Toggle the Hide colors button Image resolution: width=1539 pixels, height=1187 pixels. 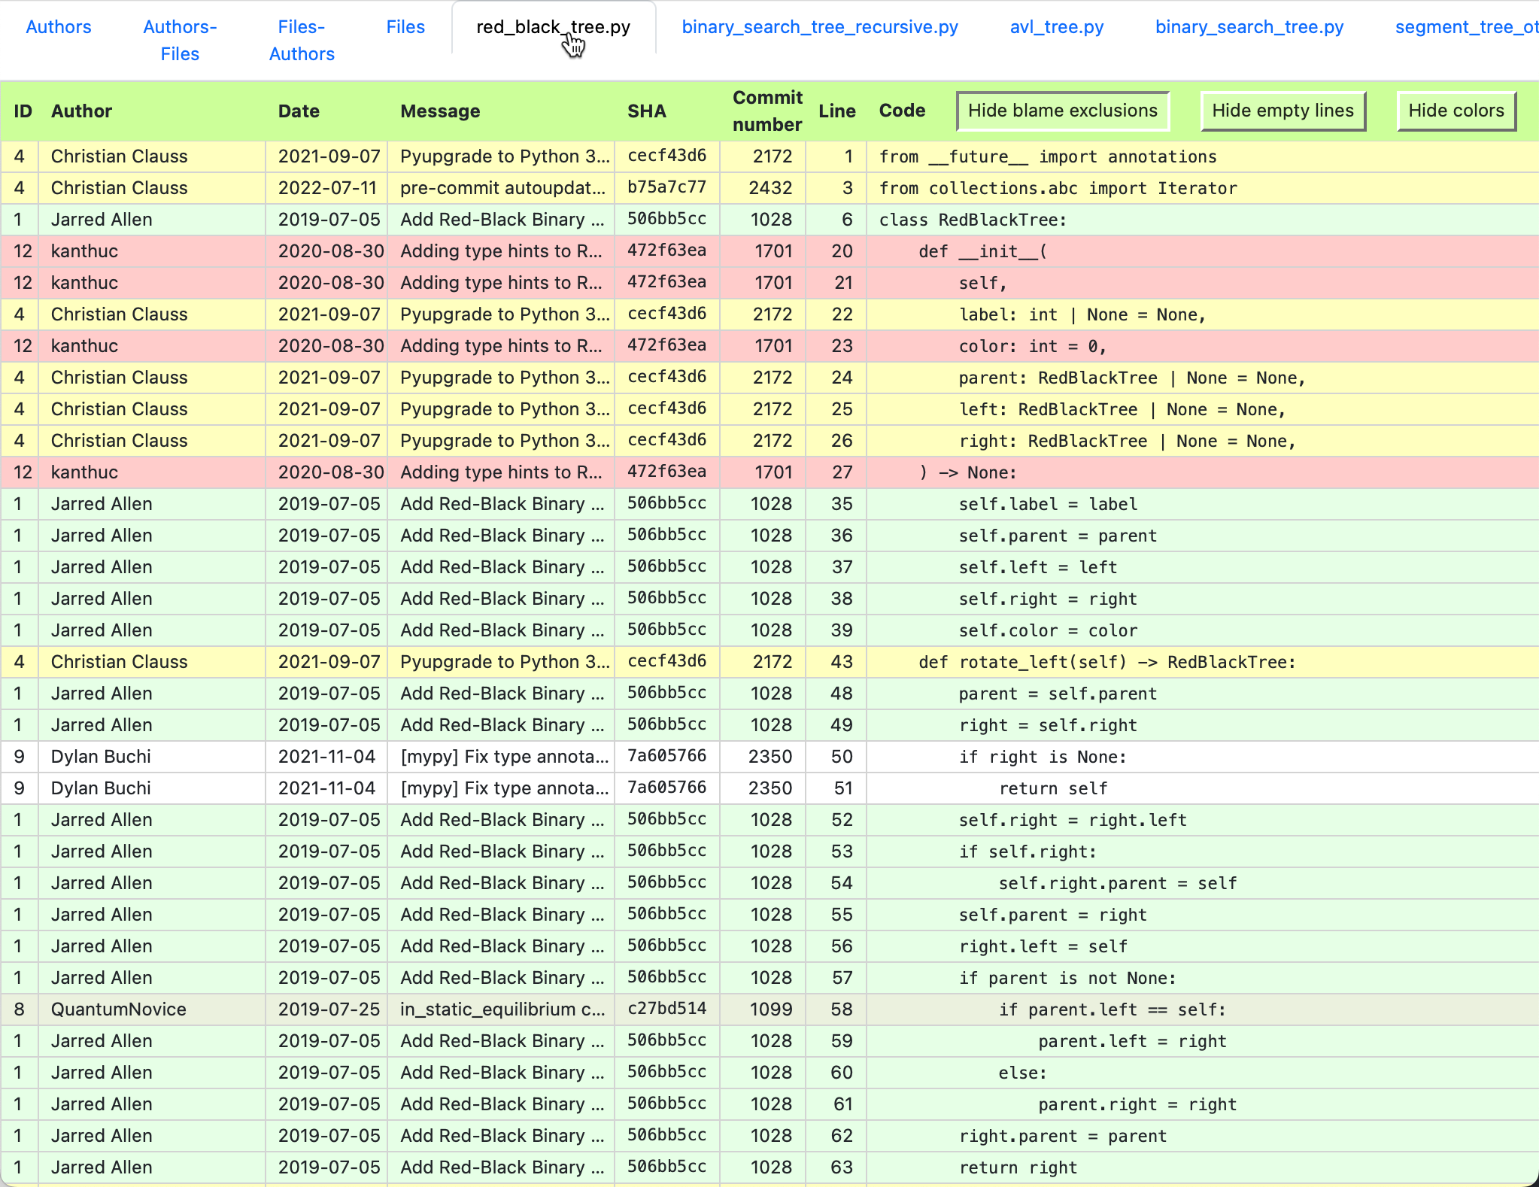[1456, 111]
